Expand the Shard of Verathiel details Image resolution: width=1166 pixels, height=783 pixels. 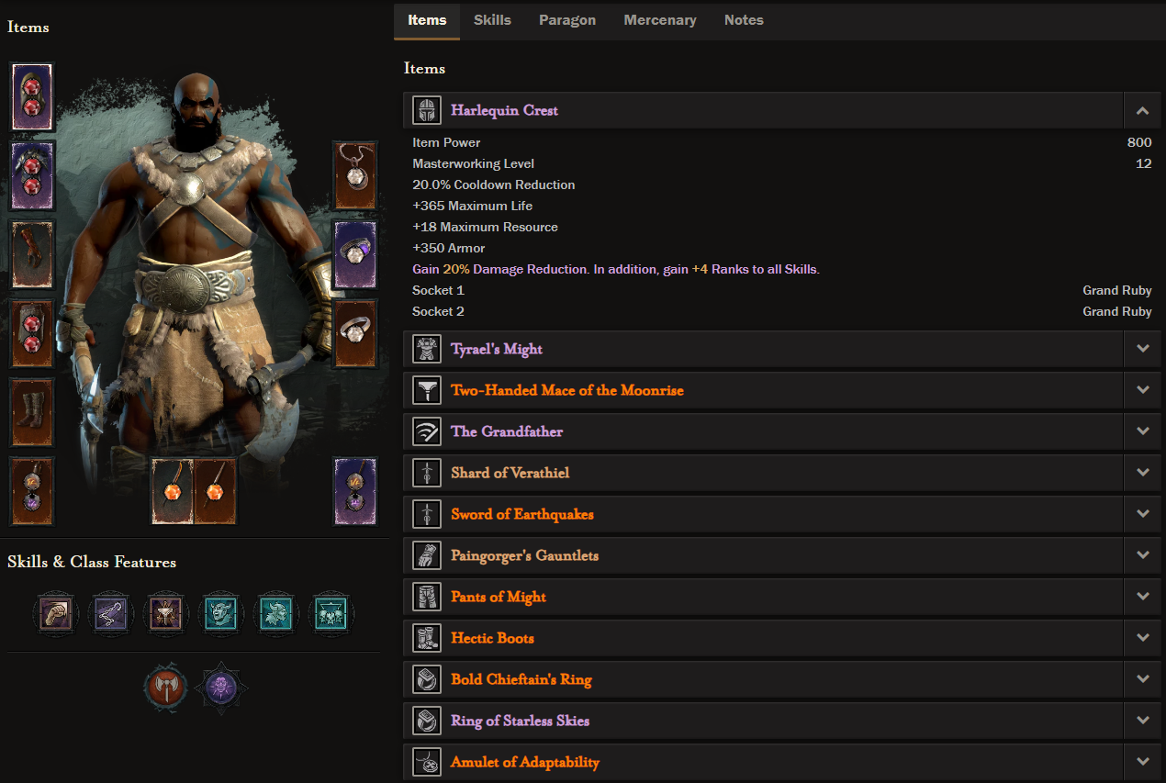click(1142, 472)
